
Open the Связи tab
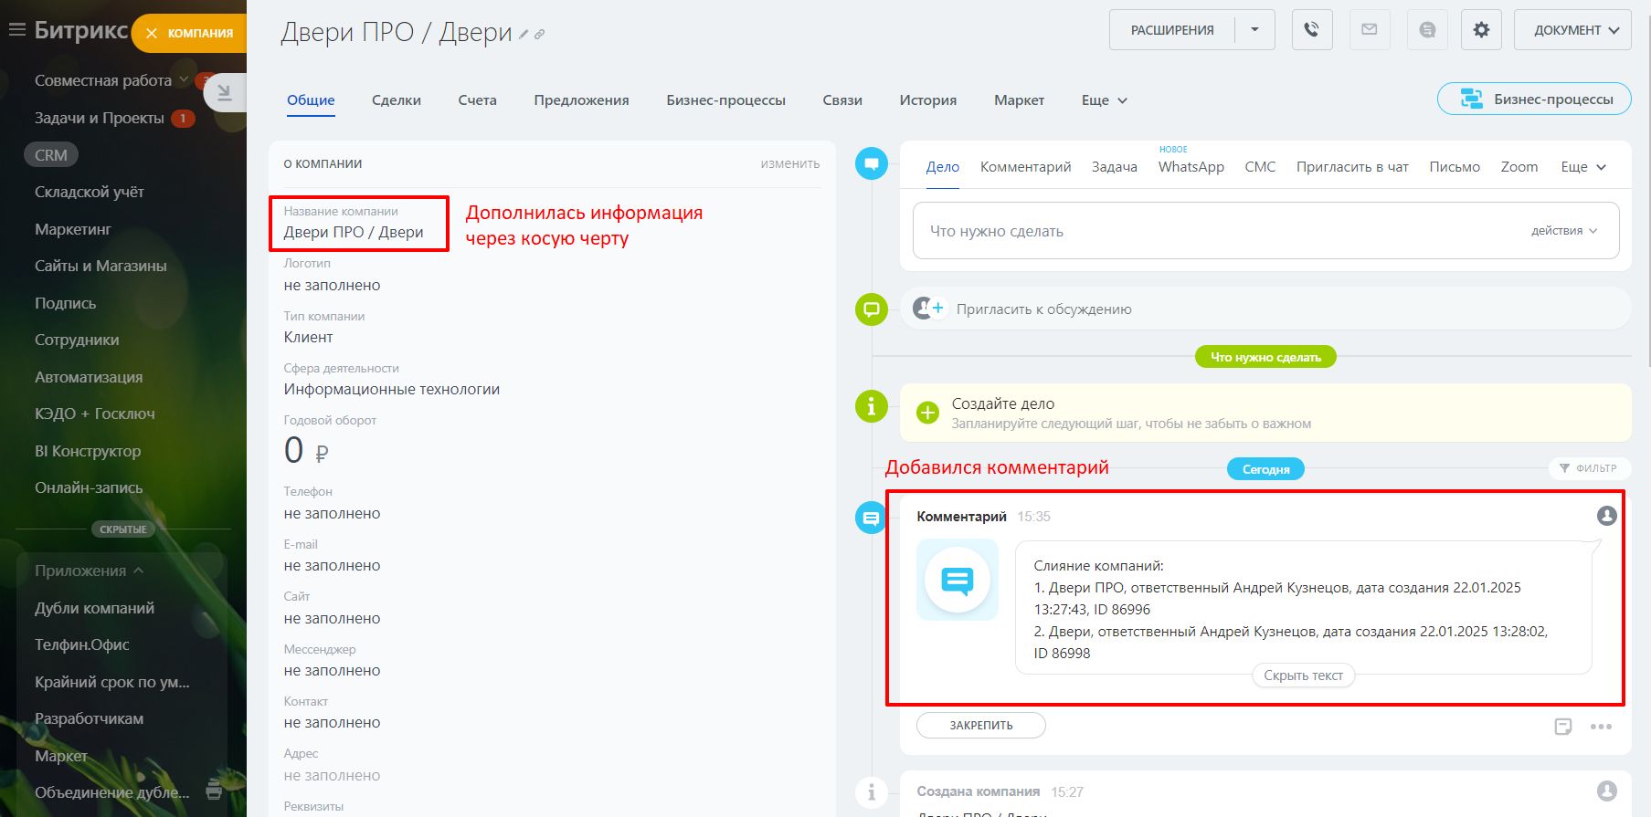(842, 100)
